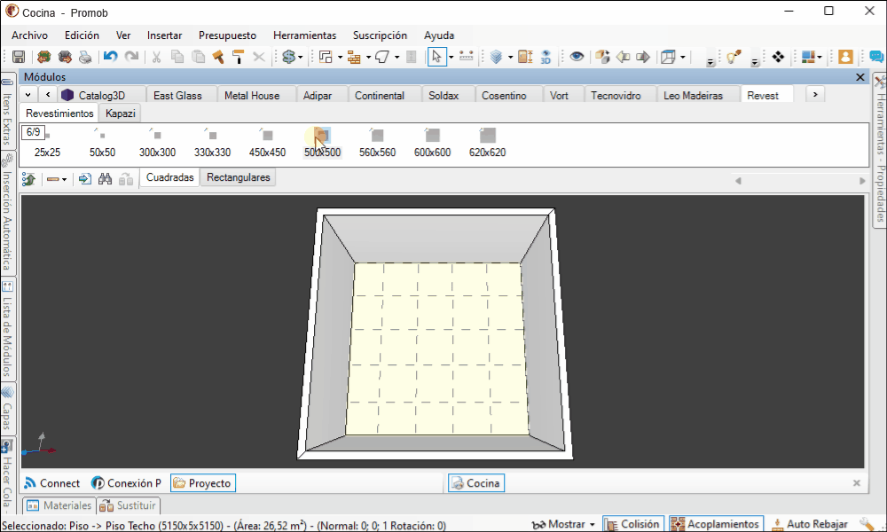Toggle Acoplamientos in the status bar
887x532 pixels.
click(716, 524)
